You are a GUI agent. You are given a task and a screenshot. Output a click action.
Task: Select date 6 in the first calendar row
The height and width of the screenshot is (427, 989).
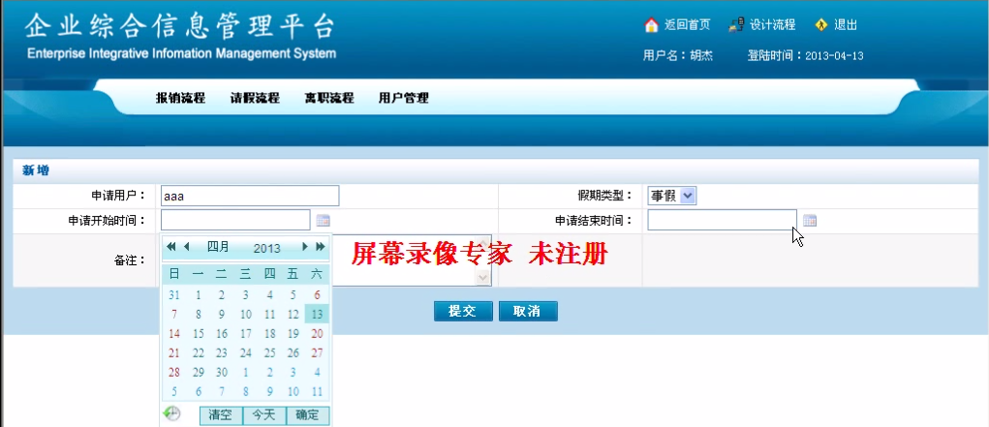tap(317, 294)
